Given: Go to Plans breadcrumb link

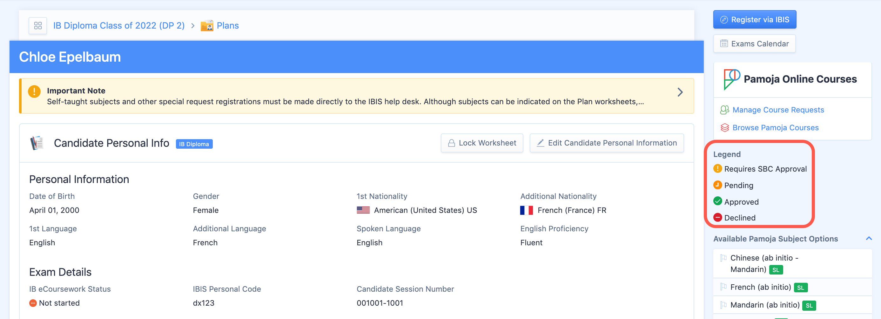Looking at the screenshot, I should click(227, 26).
